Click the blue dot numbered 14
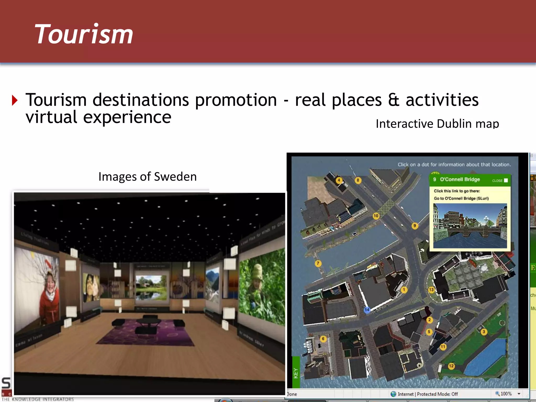Viewport: 536px width, 402px height. 367,310
